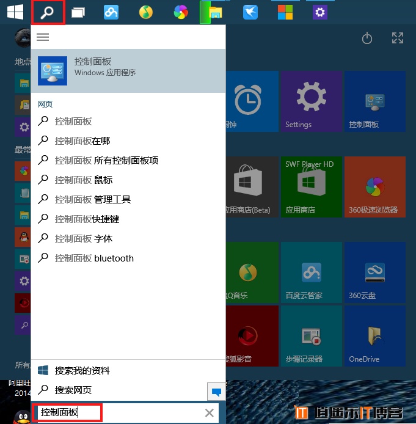Launch Baidu Cloud from the taskbar

pos(111,12)
